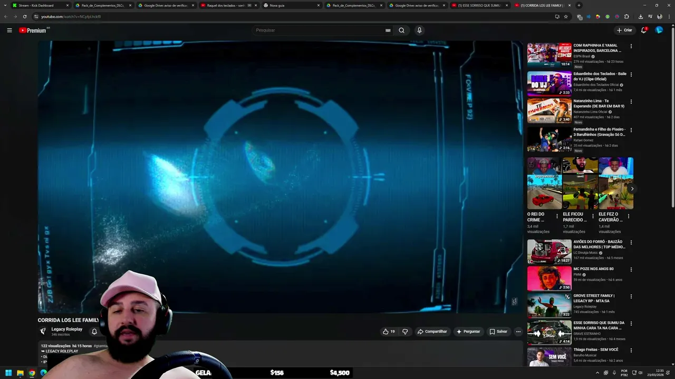Open the Legacy Roleplay channel name link
The height and width of the screenshot is (379, 675).
tap(67, 329)
